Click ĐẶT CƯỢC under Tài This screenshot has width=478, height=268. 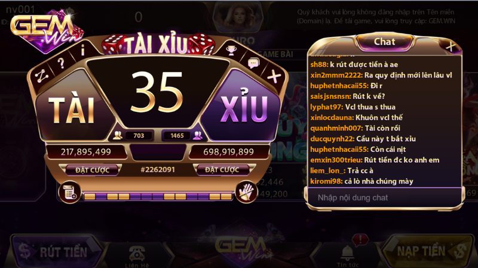click(x=92, y=170)
